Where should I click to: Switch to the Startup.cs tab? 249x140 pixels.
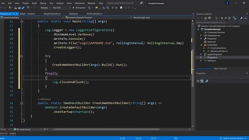point(74,14)
